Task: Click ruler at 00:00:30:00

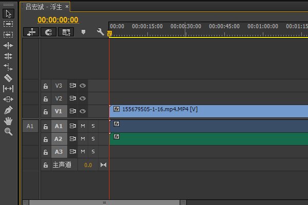Action: point(186,26)
